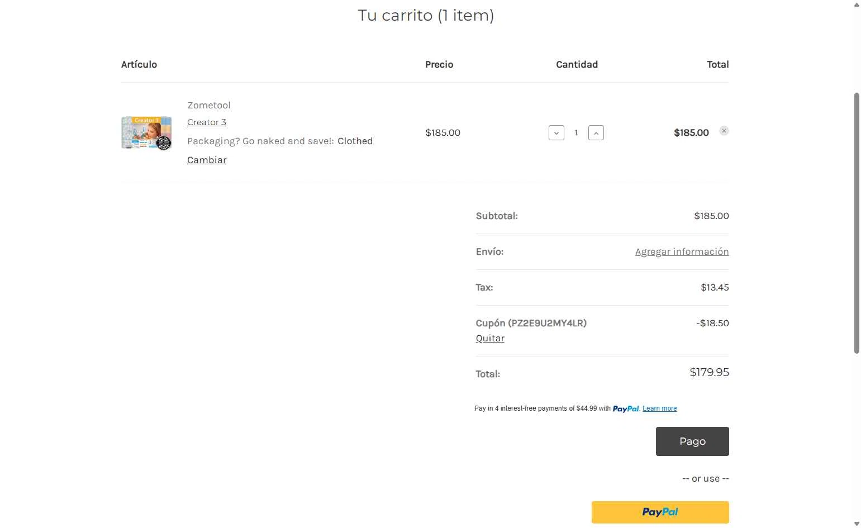Click the Artículo column header
Image resolution: width=861 pixels, height=528 pixels.
pos(139,64)
